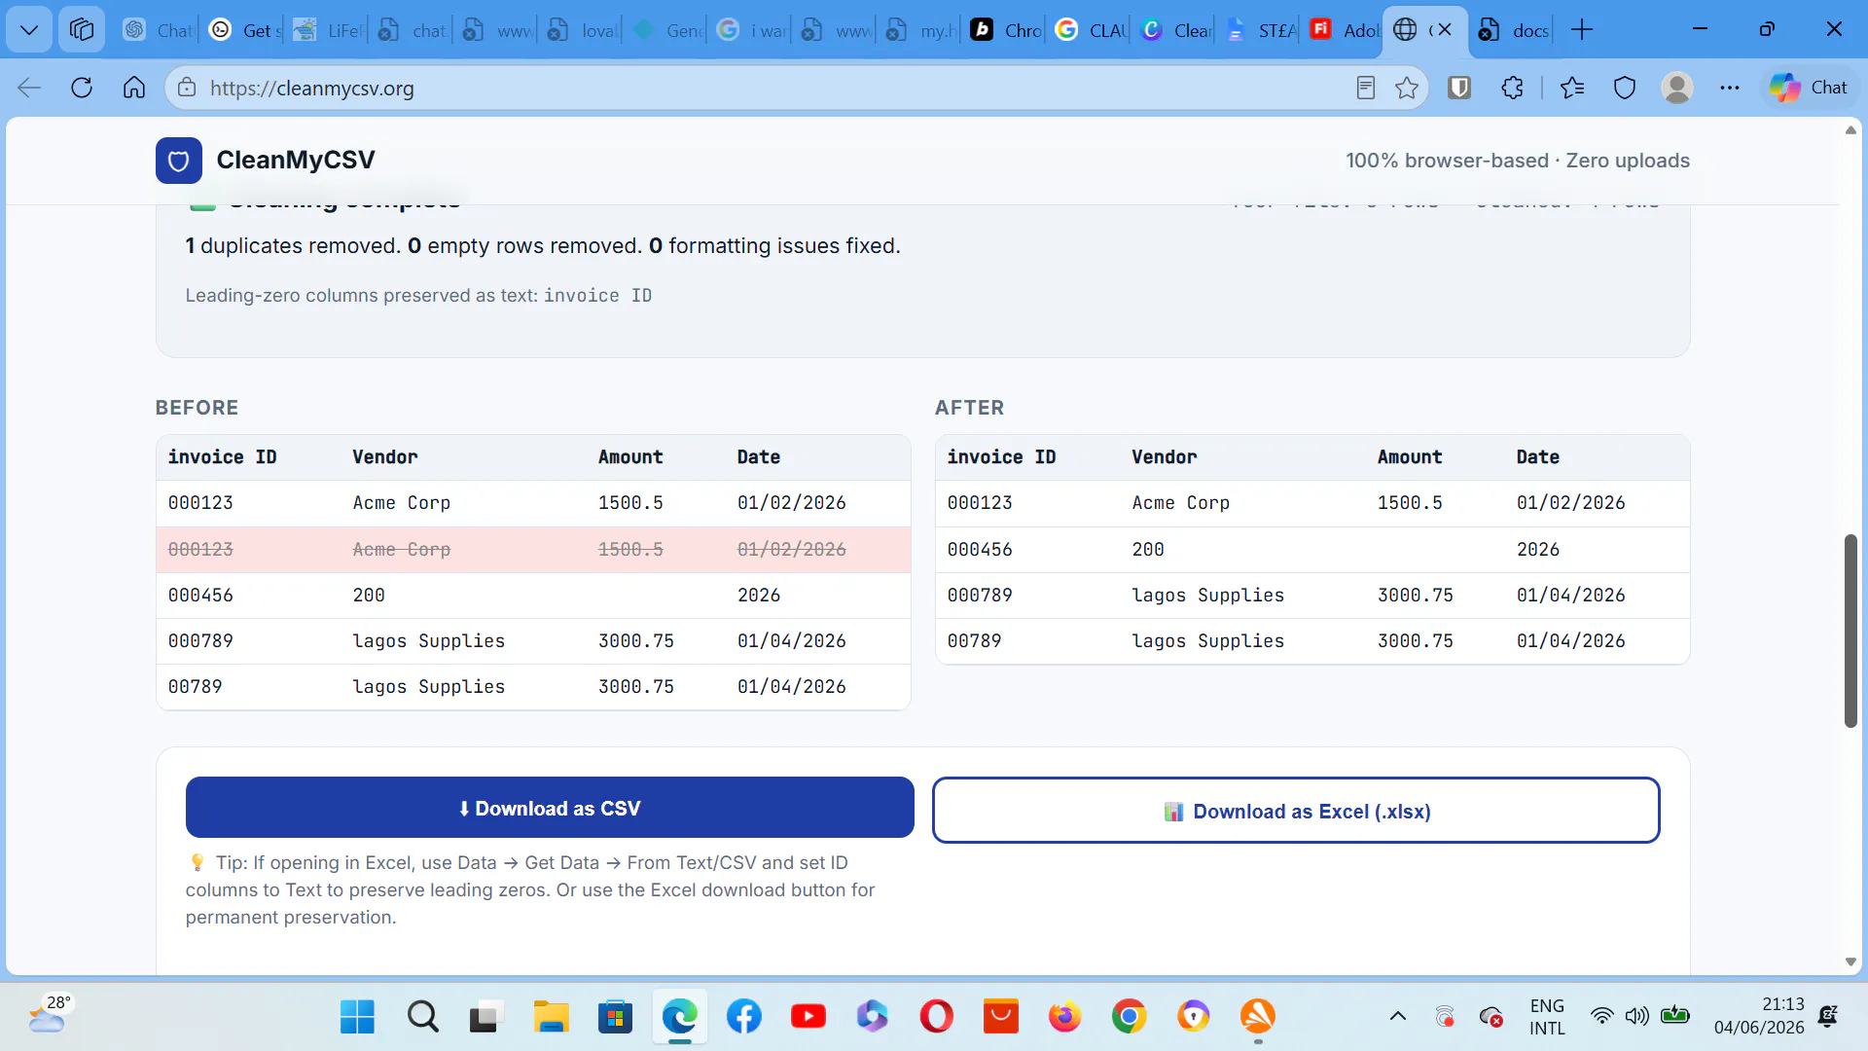
Task: Open the clock and calendar flyout
Action: 1759,1016
